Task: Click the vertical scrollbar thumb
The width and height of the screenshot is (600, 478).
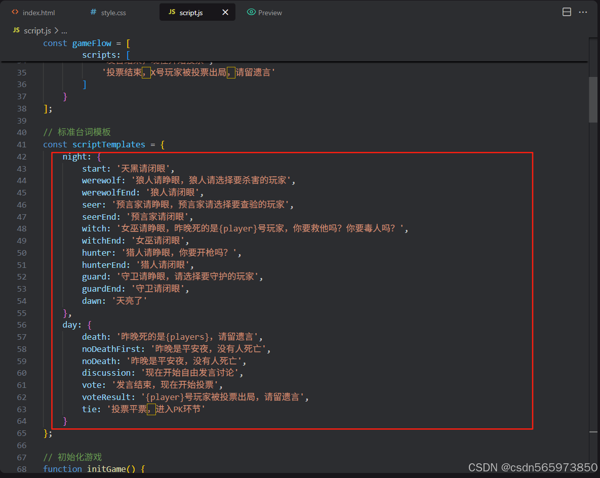Action: pyautogui.click(x=593, y=100)
